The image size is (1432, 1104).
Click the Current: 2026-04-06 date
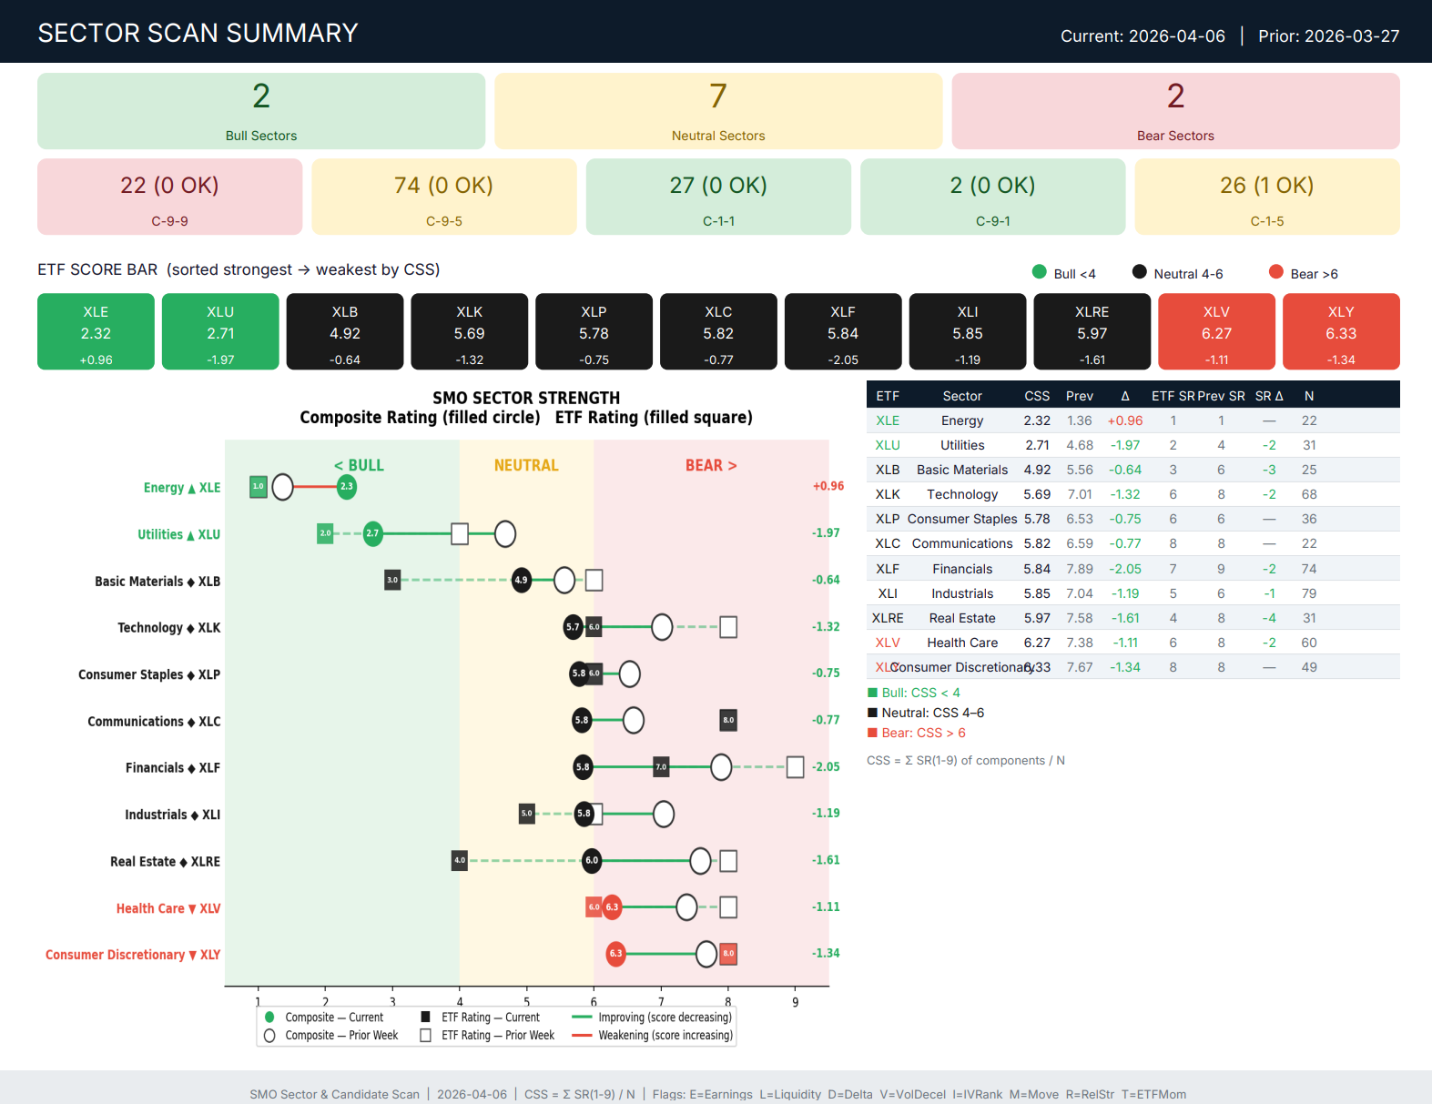pos(1143,36)
